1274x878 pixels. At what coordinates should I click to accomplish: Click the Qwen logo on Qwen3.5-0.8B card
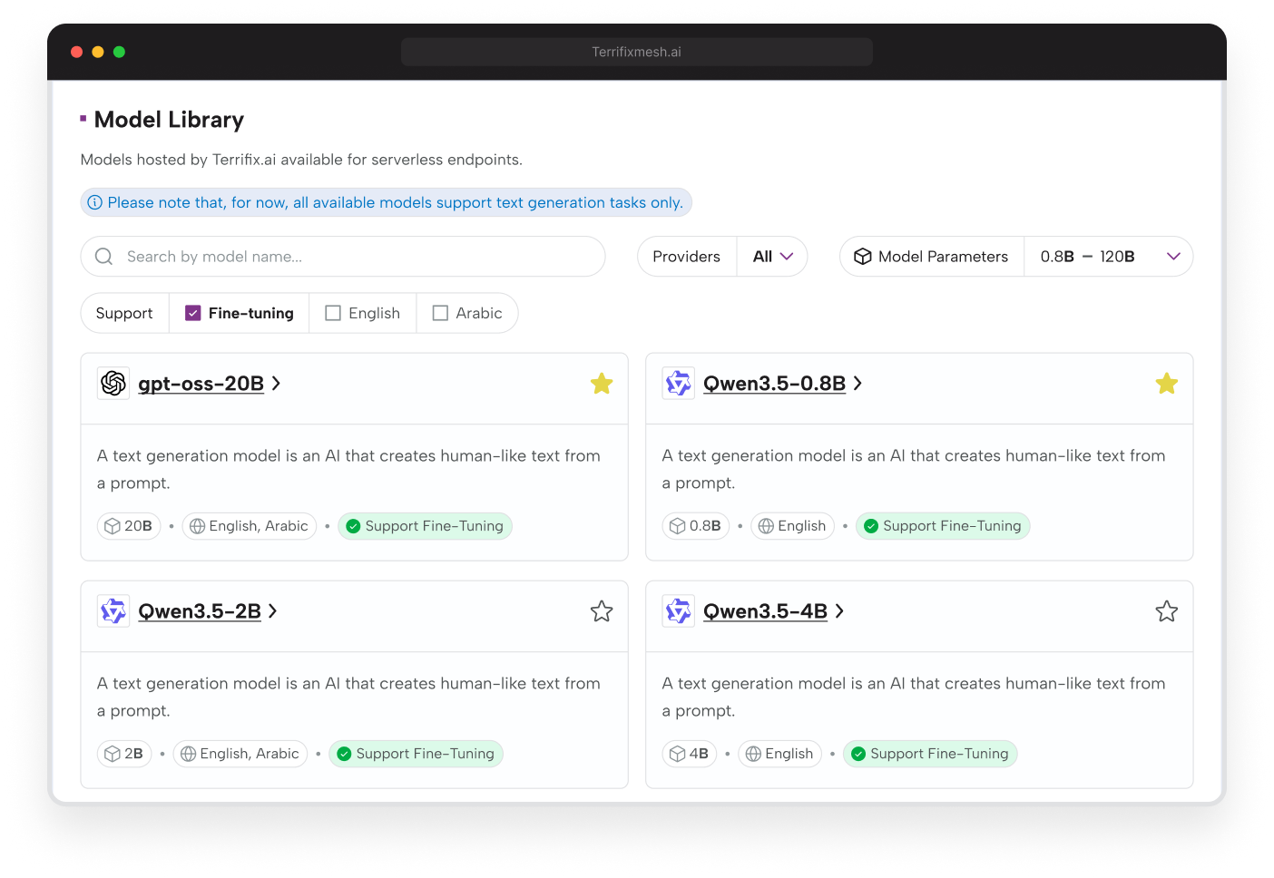(679, 384)
